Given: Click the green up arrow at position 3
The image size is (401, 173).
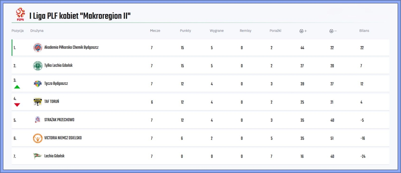Looking at the screenshot, I should point(17,87).
